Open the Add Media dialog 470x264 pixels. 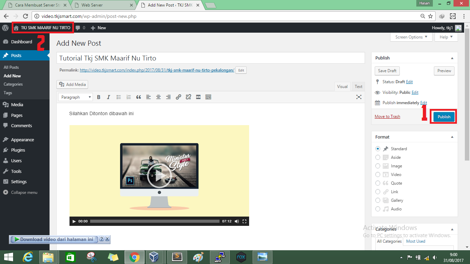click(72, 84)
